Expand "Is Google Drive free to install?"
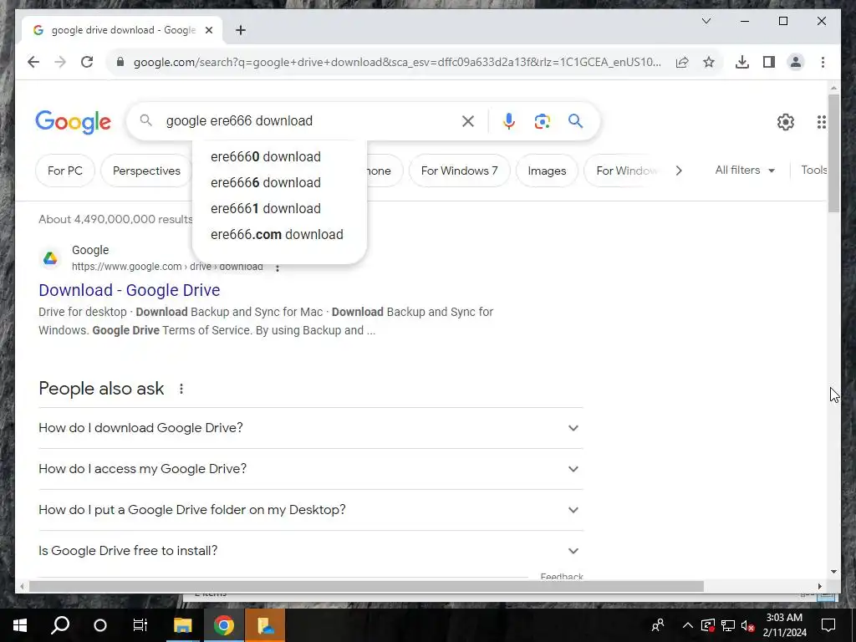 click(311, 551)
